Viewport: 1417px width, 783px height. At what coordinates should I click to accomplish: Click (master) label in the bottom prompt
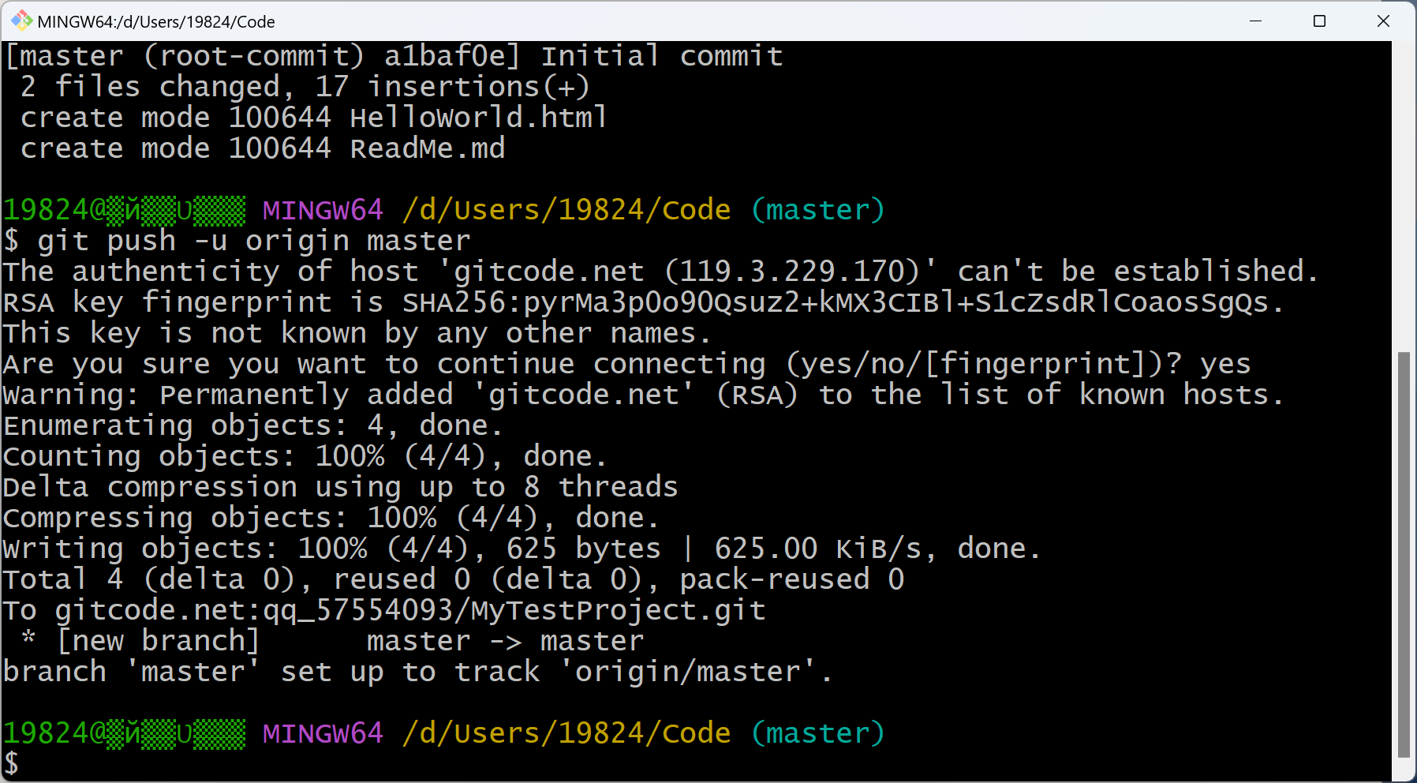click(x=817, y=733)
